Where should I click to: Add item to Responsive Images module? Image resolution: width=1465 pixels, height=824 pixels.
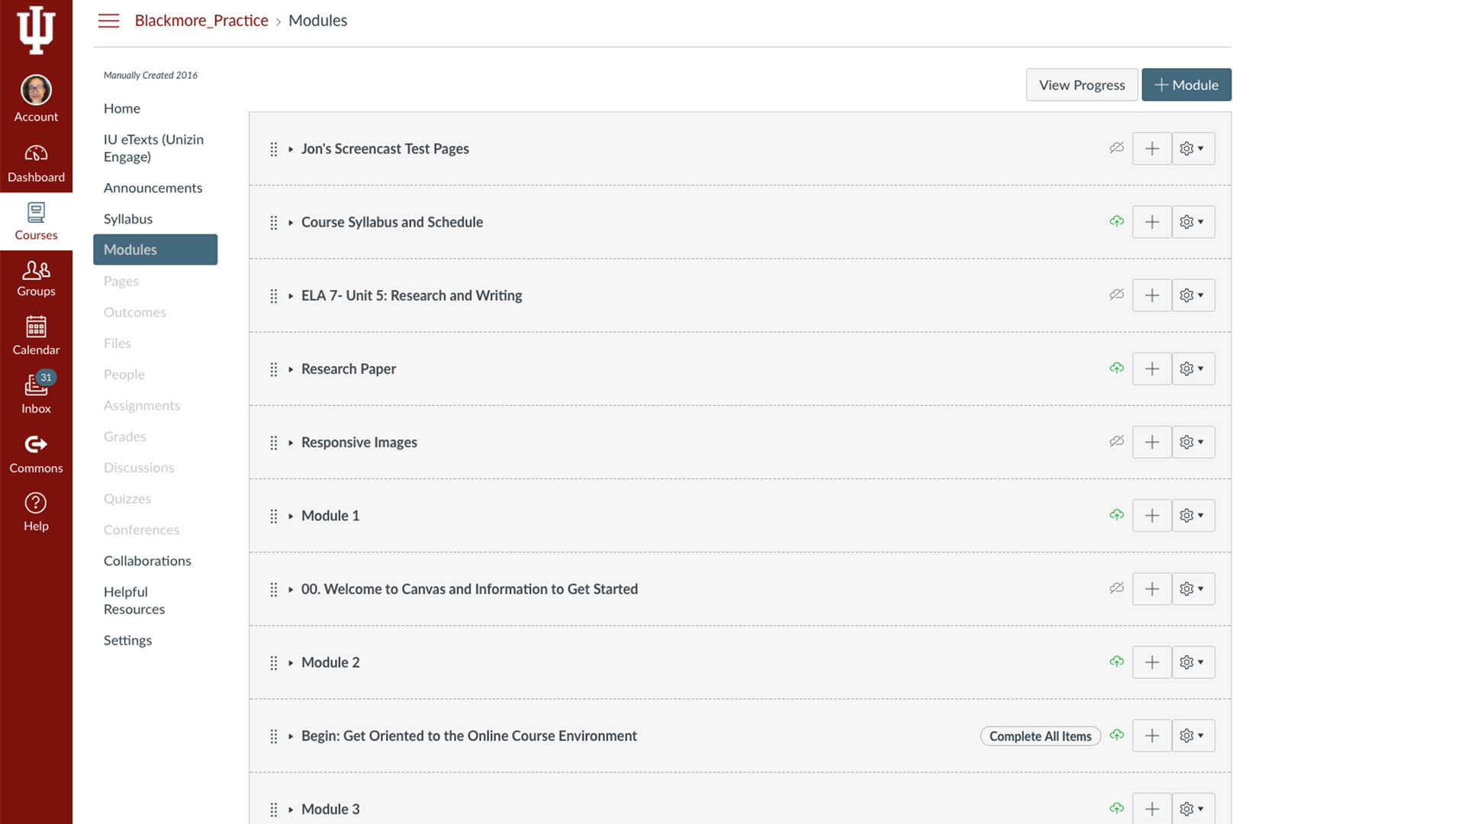pyautogui.click(x=1152, y=442)
